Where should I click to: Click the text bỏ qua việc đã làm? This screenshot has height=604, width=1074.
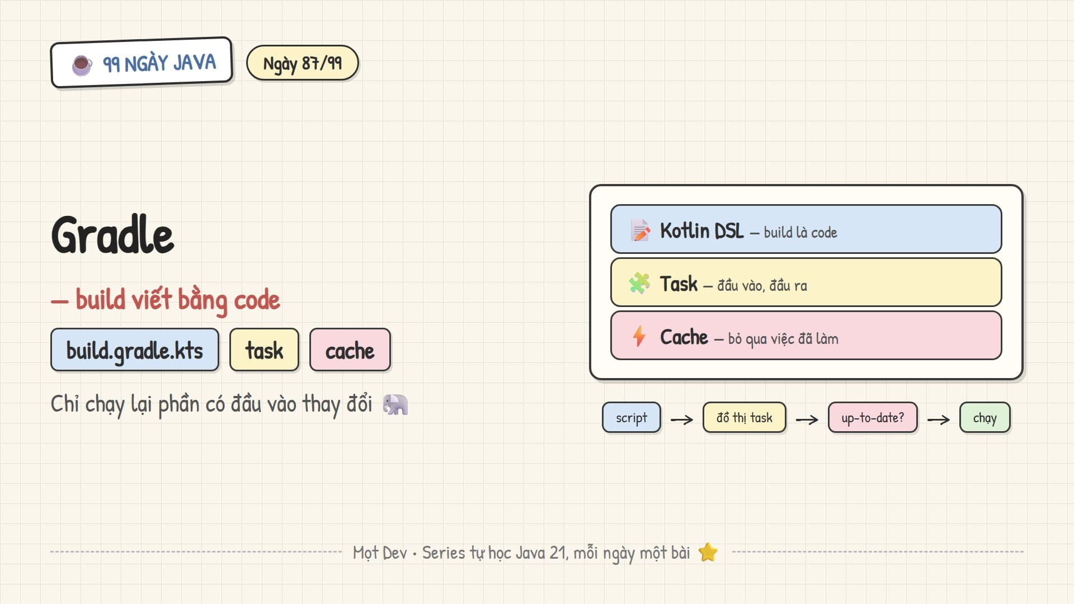point(783,339)
